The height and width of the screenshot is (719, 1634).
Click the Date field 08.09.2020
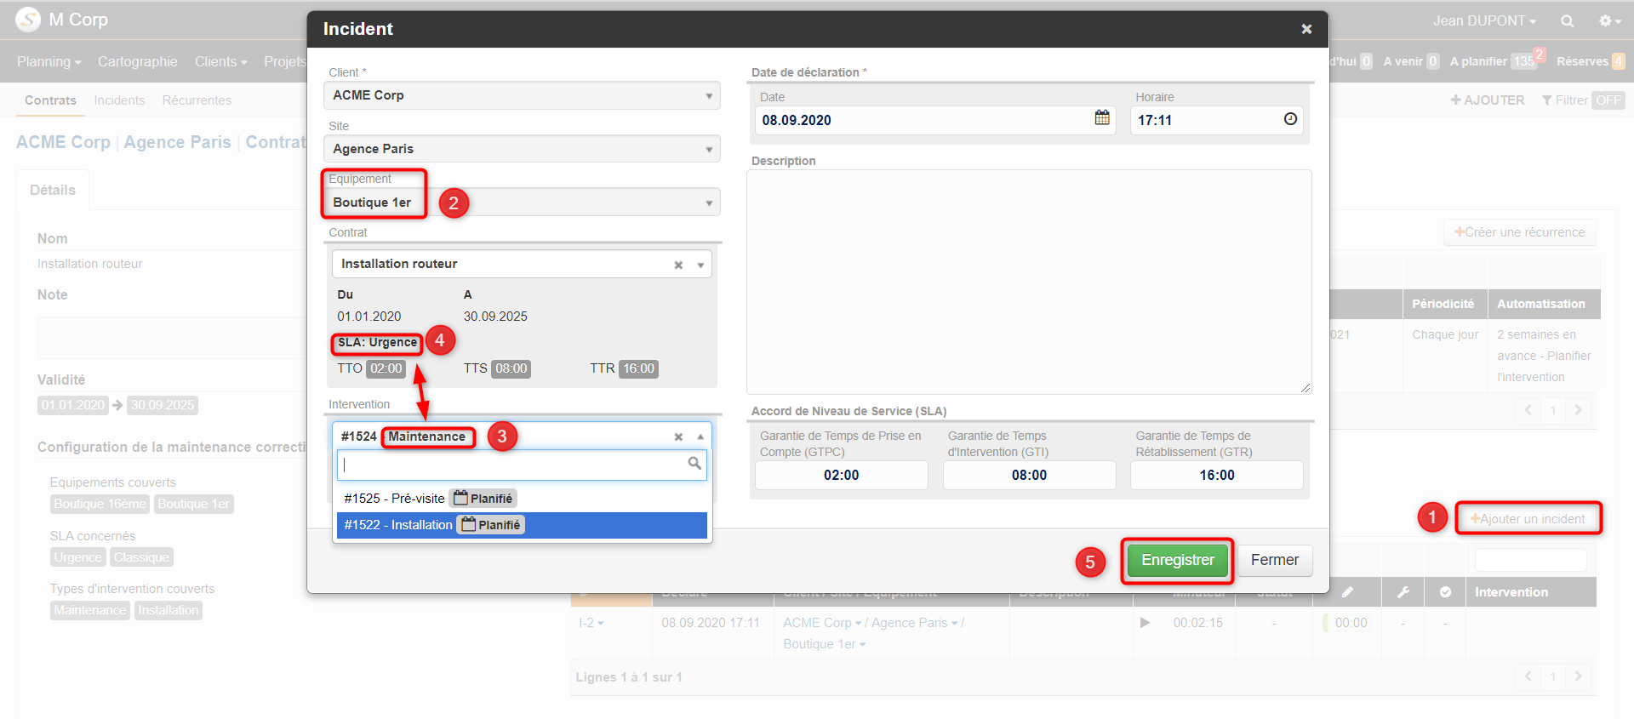coord(935,120)
